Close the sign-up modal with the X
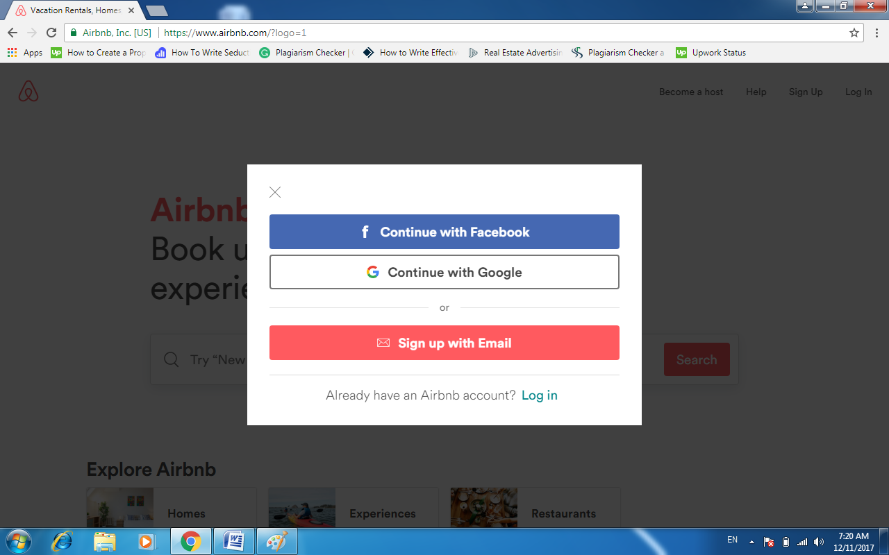The image size is (889, 555). coord(275,192)
